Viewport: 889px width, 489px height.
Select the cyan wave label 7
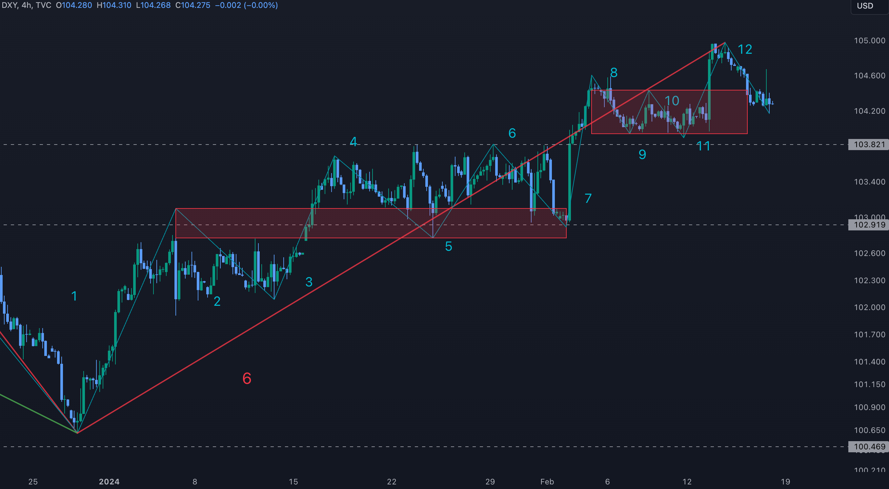[x=588, y=198]
